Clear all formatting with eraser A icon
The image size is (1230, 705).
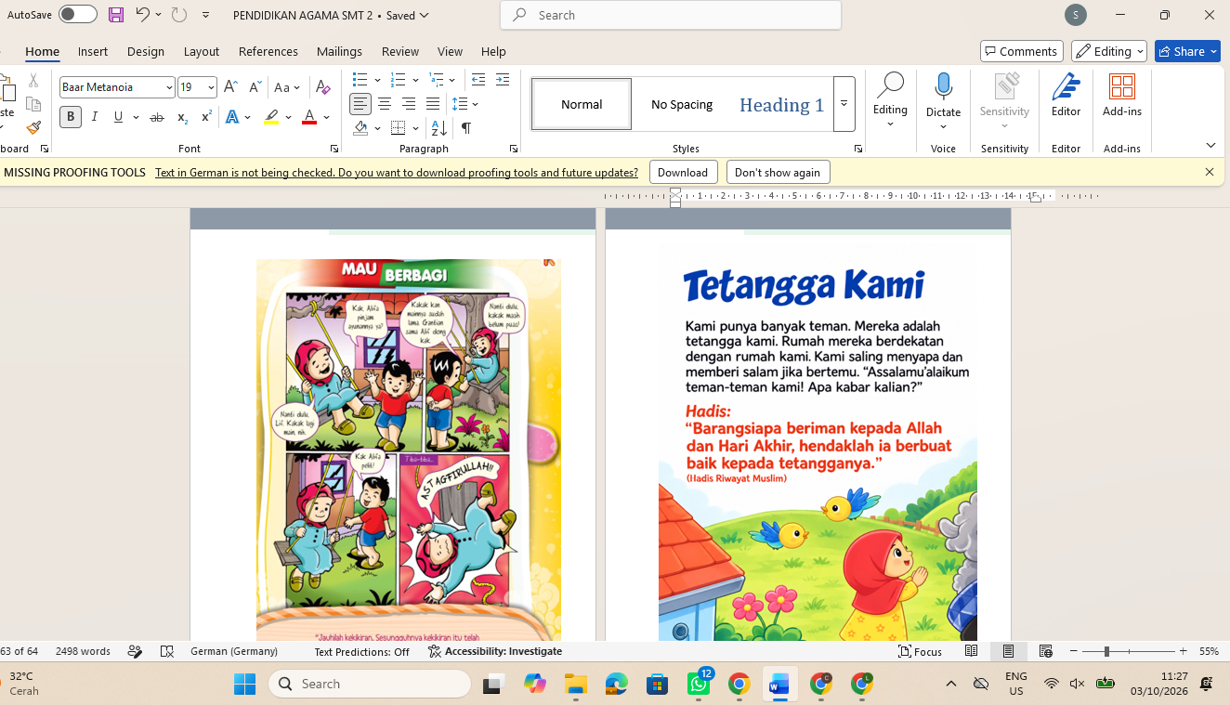323,87
